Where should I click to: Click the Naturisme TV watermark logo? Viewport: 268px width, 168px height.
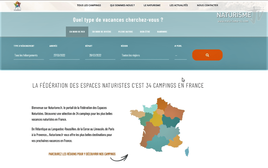click(x=240, y=16)
